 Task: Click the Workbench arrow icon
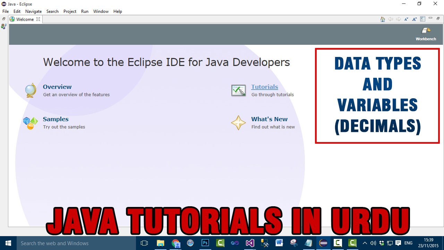pyautogui.click(x=426, y=31)
